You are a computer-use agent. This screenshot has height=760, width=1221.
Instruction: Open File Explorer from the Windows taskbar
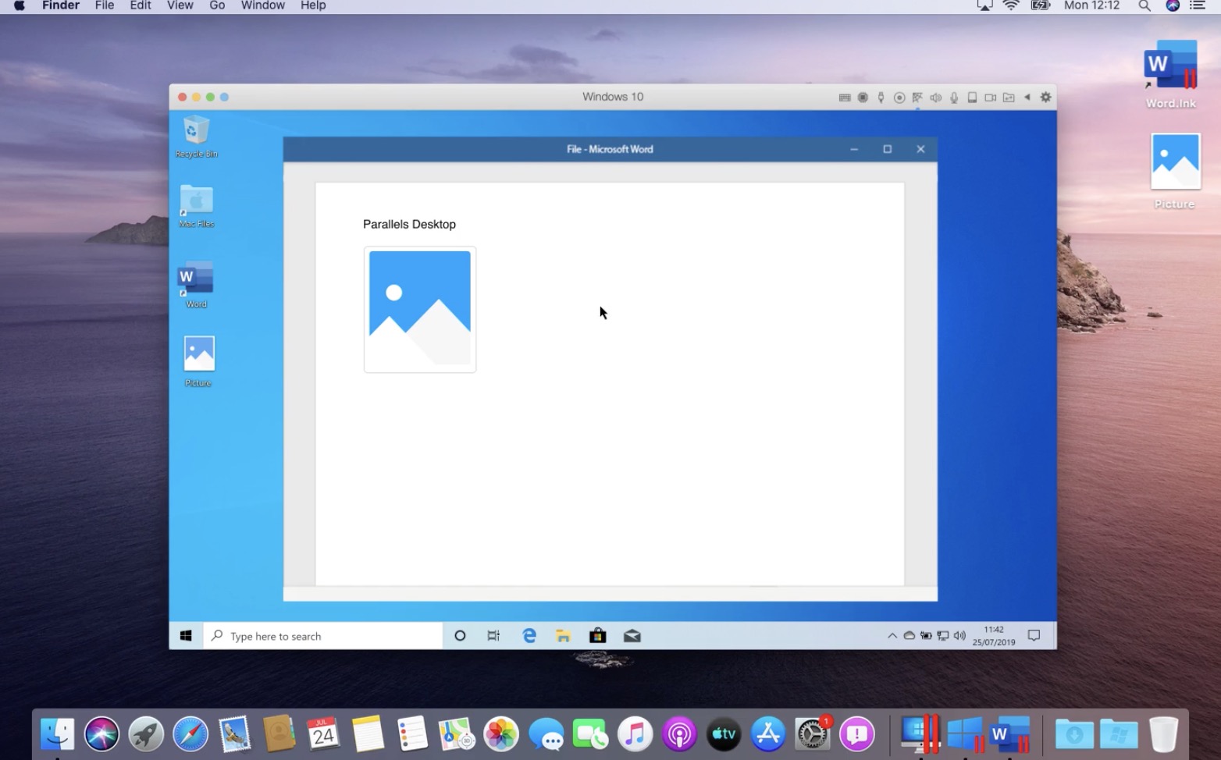[x=563, y=636]
